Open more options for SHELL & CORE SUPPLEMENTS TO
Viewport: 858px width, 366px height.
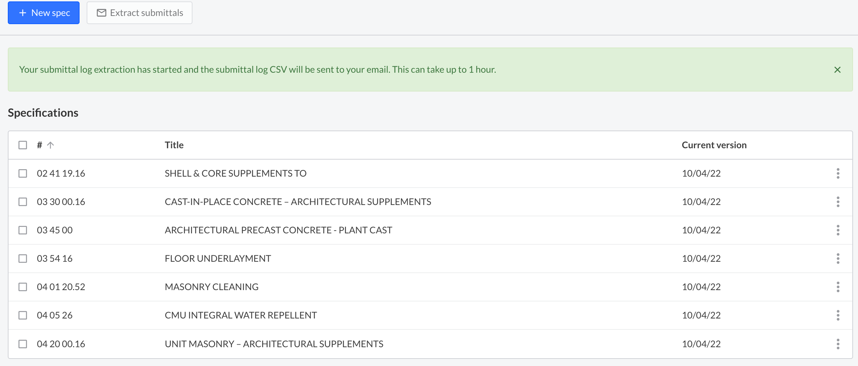tap(838, 173)
